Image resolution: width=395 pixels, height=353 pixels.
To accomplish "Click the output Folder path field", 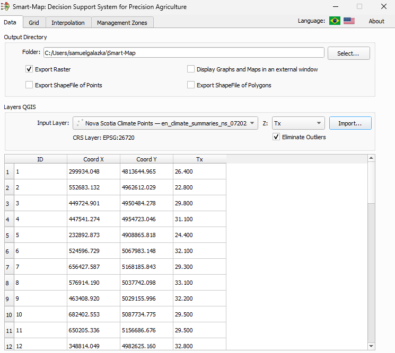I will [x=183, y=53].
